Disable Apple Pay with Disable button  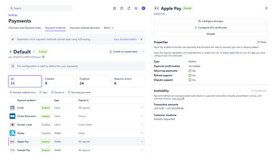(211, 34)
